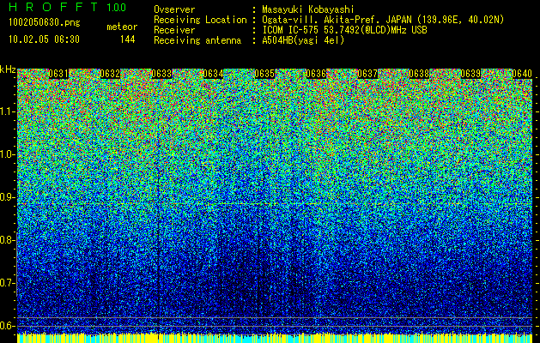Click the Ogata-vill. Akita-Pref. JAPAN location text
540x343 pixels.
(x=383, y=20)
